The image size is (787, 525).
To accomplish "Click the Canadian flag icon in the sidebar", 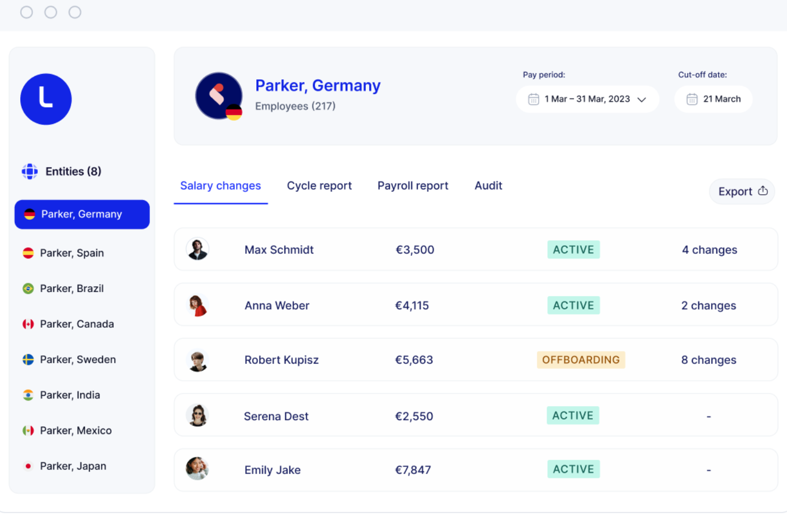I will pos(28,323).
